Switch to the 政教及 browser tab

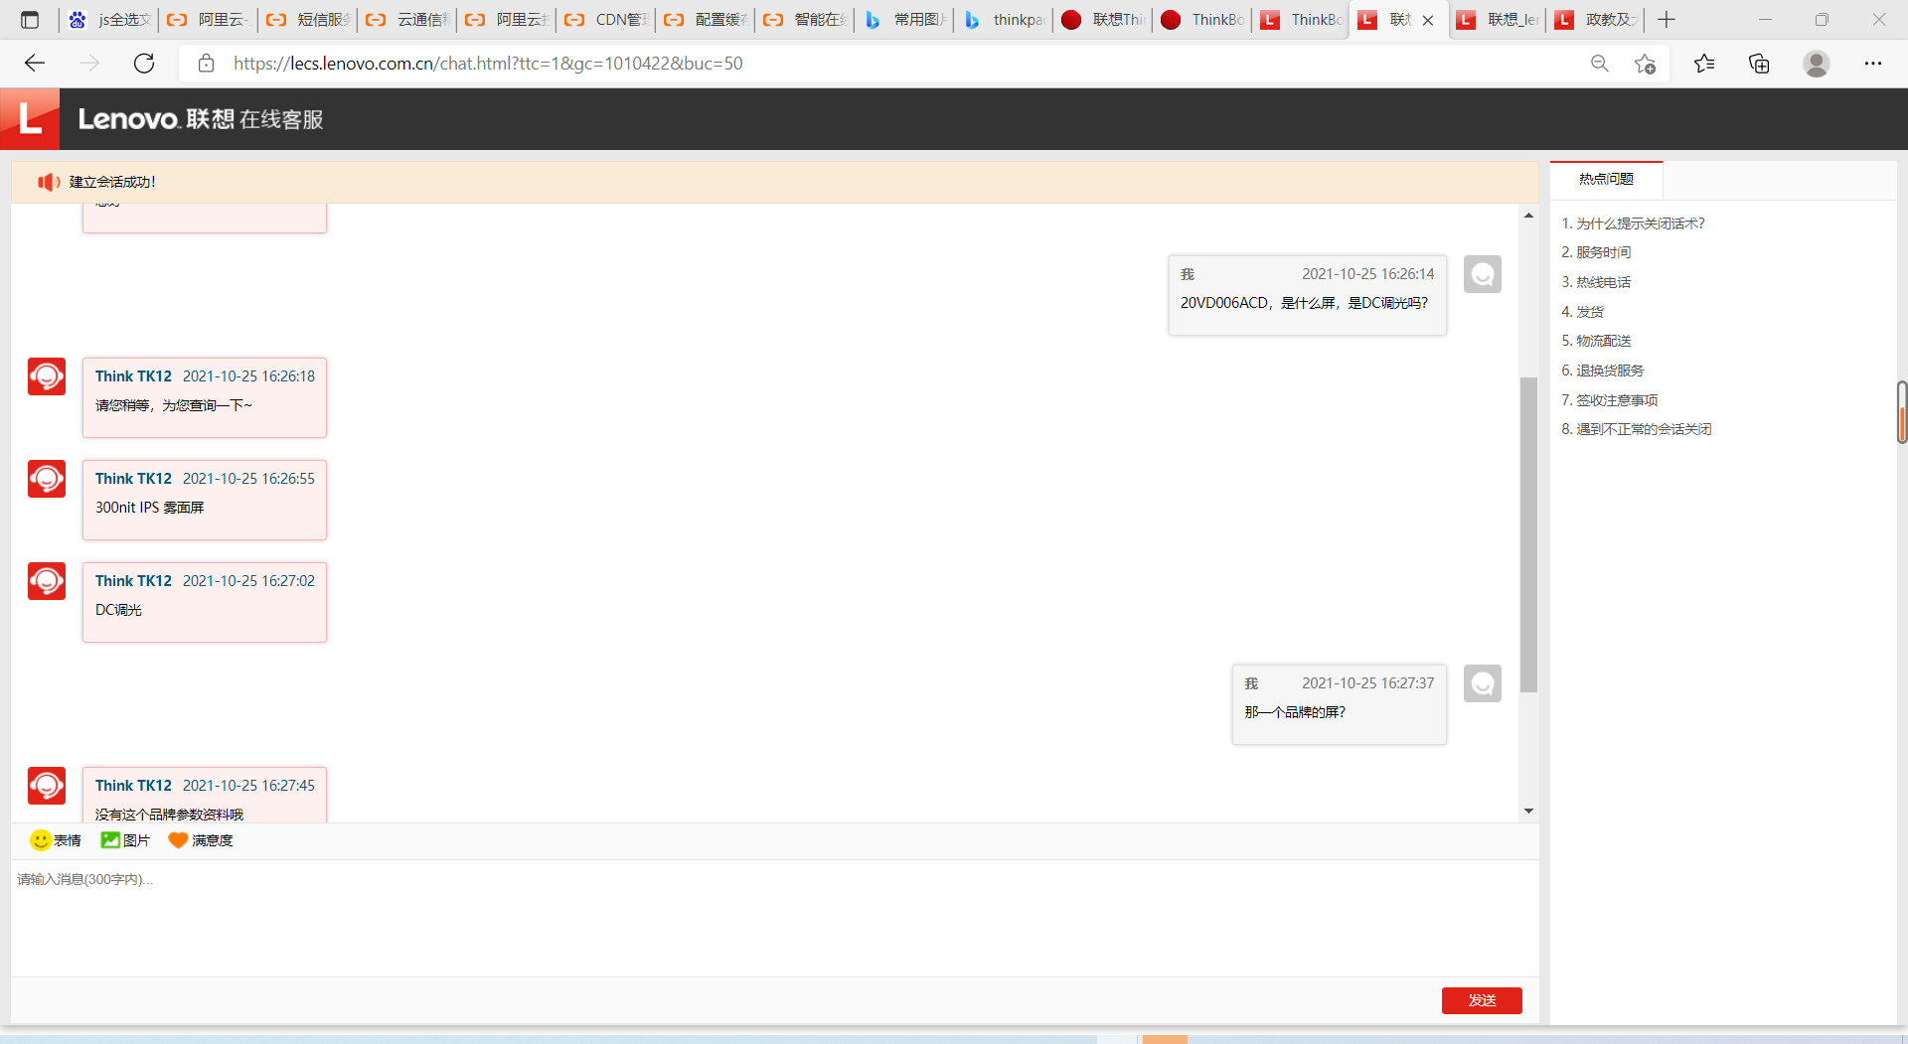pyautogui.click(x=1596, y=20)
